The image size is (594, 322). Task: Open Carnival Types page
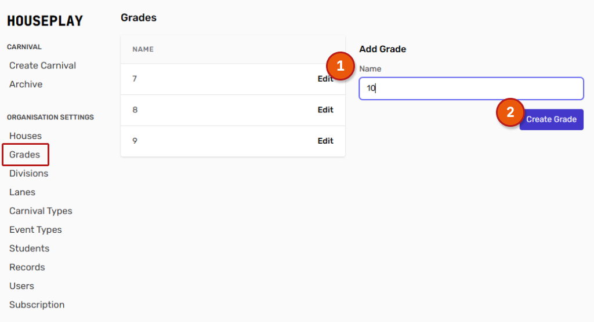[x=41, y=211]
